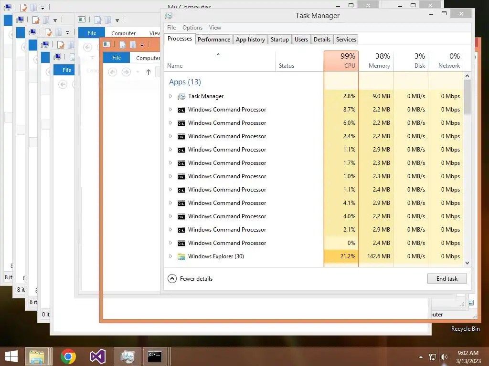The height and width of the screenshot is (366, 489).
Task: Select the 9.0 MB Task Manager memory cell
Action: (376, 96)
